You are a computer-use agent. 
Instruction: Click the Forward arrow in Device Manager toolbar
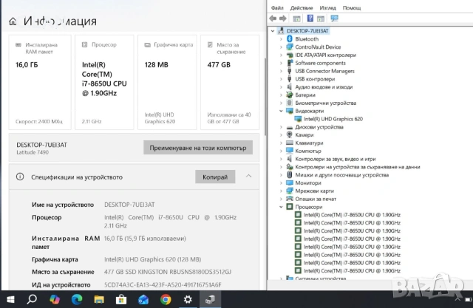tap(282, 18)
